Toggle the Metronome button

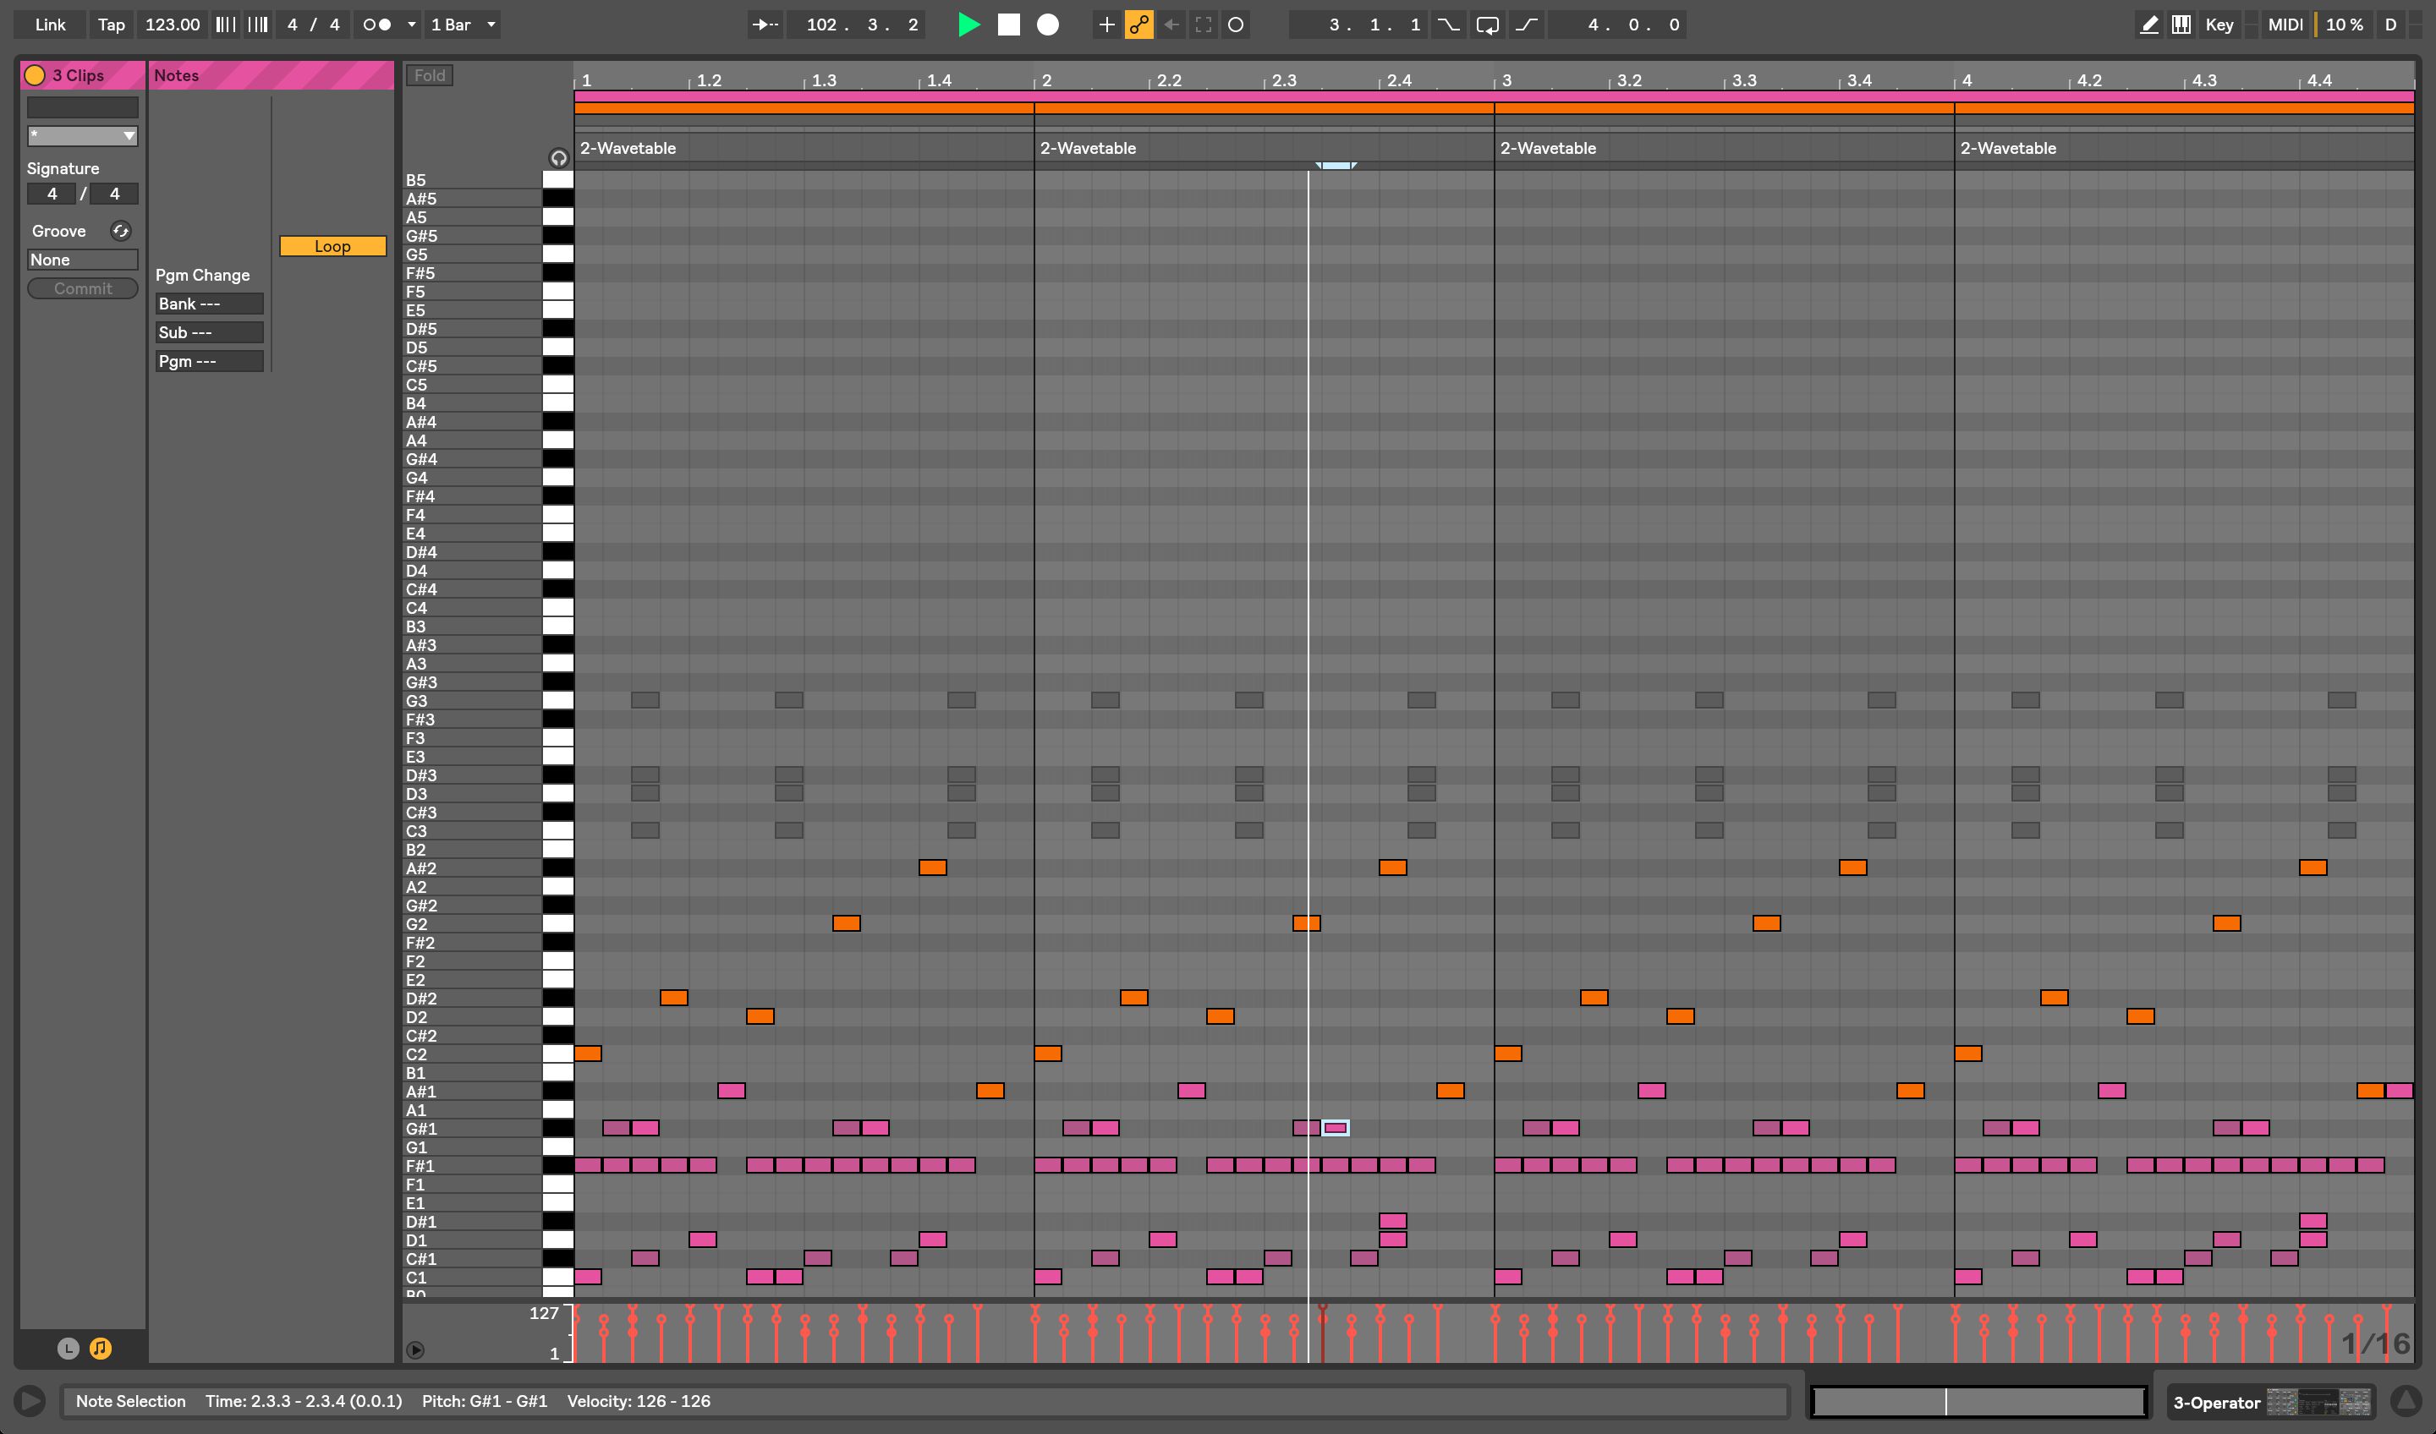tap(377, 25)
